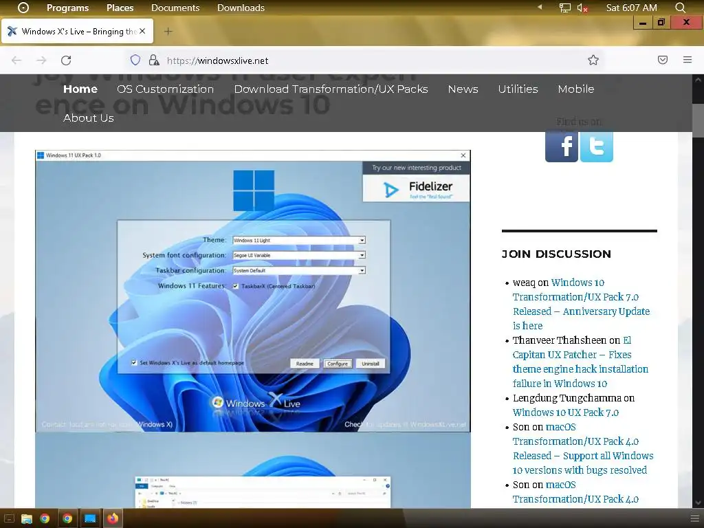Click commenter name 'Thanveer Thahsheen on'

(x=566, y=340)
